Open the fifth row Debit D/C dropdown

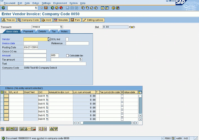pyautogui.click(x=47, y=112)
